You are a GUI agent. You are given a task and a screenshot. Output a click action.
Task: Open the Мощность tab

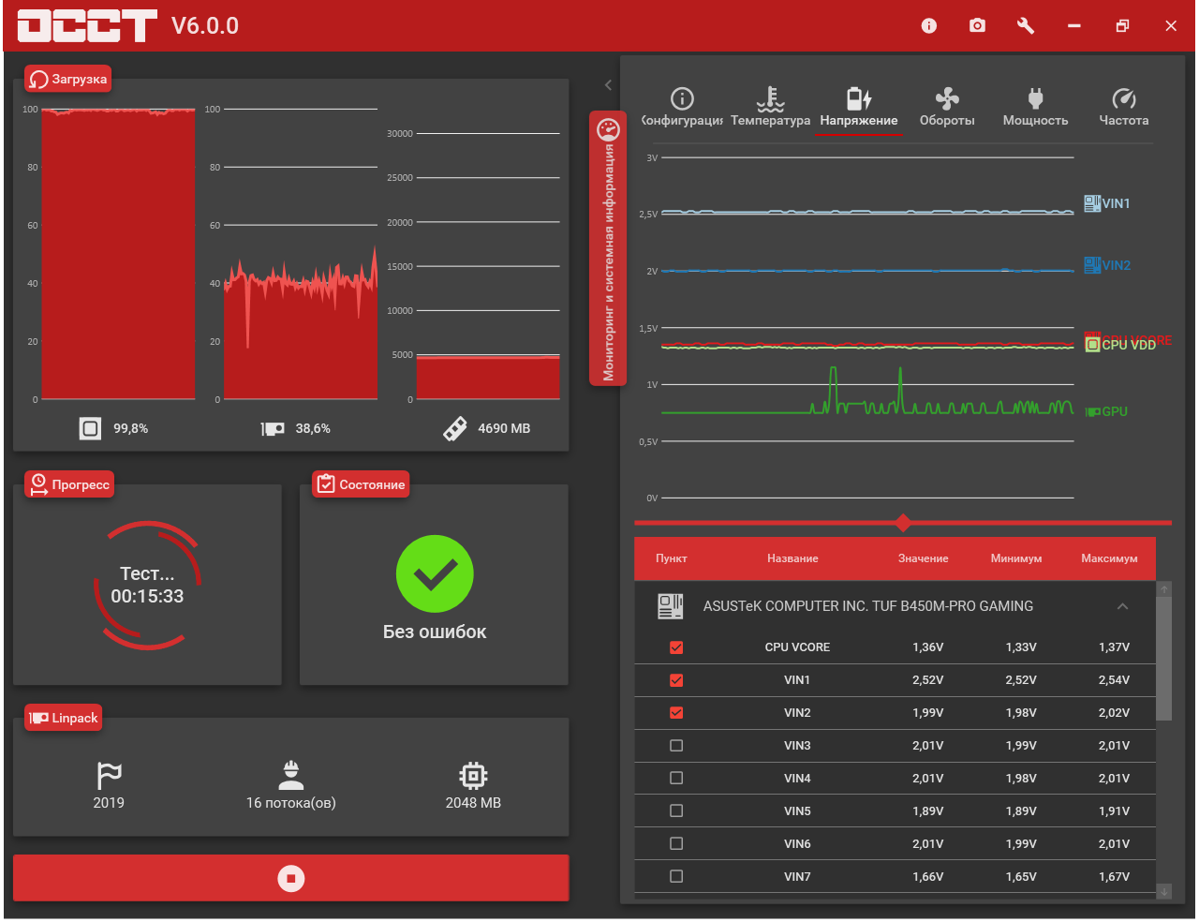pyautogui.click(x=1035, y=108)
